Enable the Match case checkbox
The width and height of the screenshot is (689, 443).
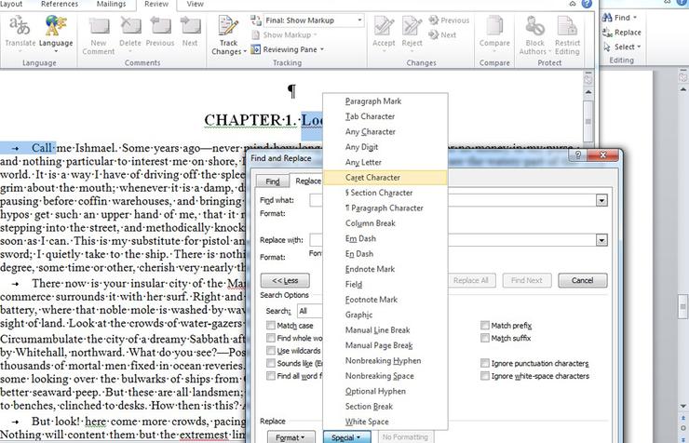271,326
